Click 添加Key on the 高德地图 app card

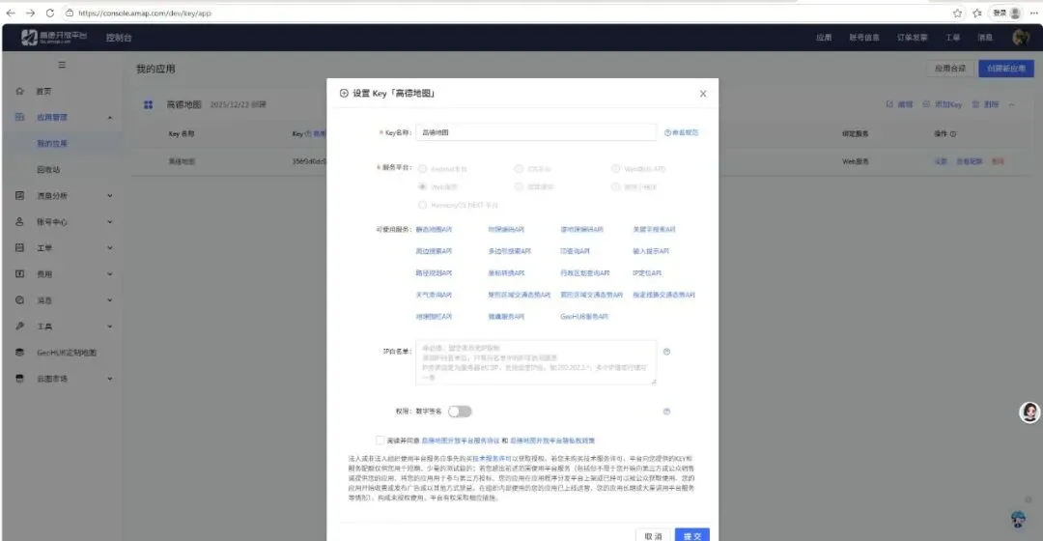click(943, 104)
